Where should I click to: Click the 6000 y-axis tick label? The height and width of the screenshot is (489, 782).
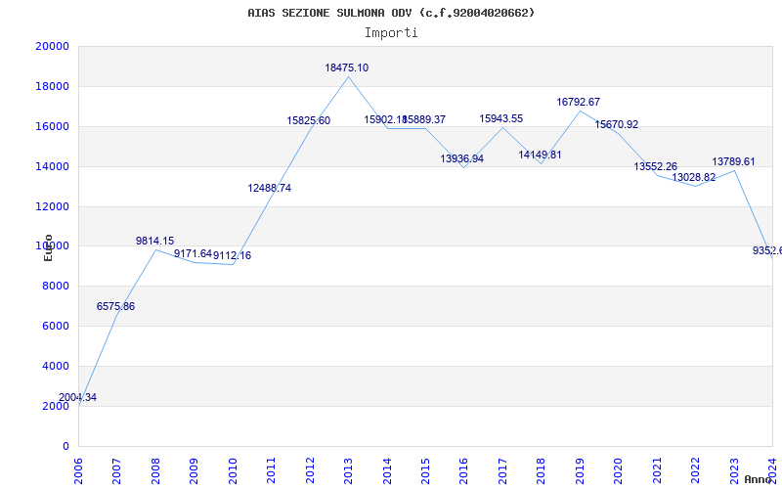[x=56, y=327]
